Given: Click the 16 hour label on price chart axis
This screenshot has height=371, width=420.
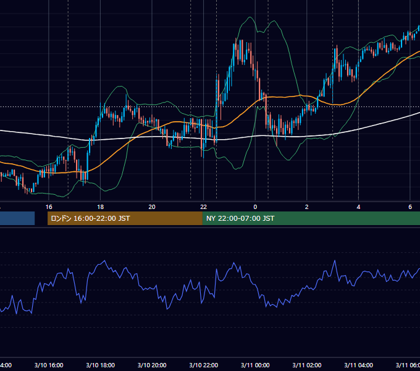Looking at the screenshot, I should [x=49, y=207].
